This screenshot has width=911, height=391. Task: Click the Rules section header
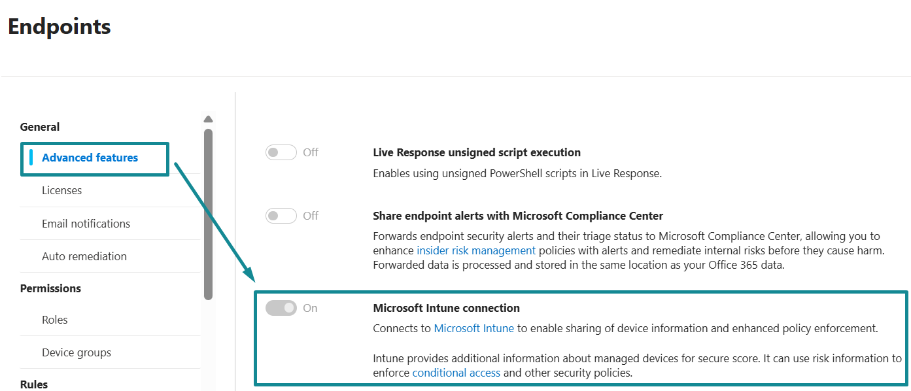(34, 384)
